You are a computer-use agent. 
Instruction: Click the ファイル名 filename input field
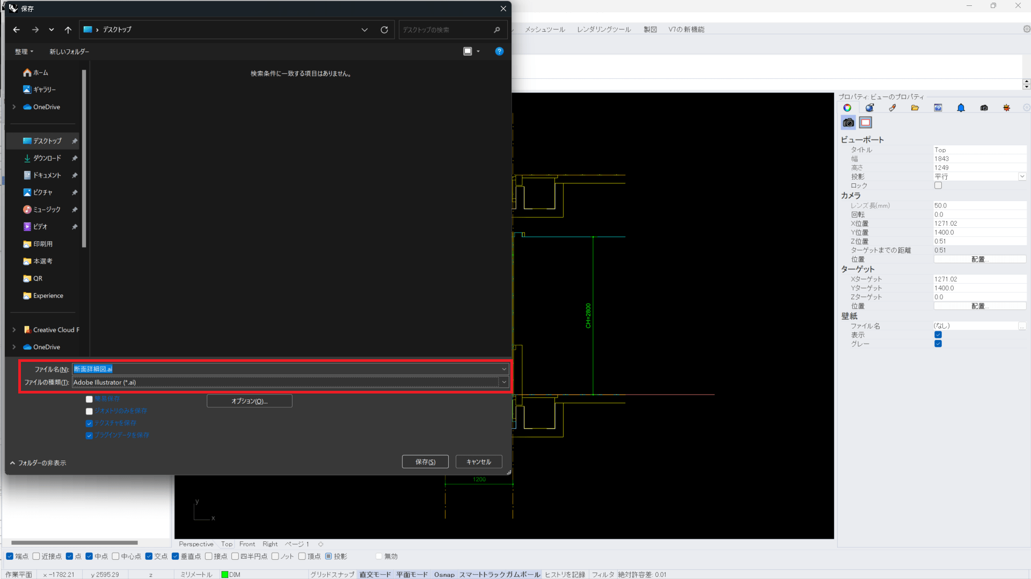(284, 369)
